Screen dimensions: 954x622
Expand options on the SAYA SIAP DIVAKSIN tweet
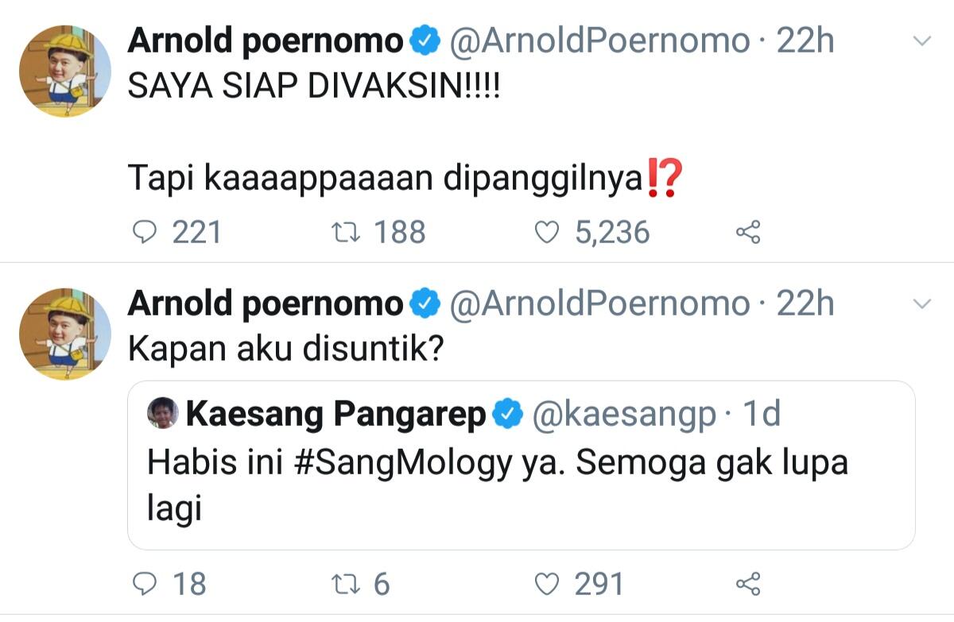coord(921,38)
